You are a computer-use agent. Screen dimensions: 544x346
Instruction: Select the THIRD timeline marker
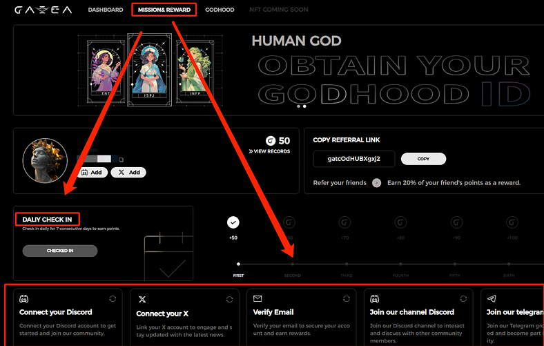347,264
